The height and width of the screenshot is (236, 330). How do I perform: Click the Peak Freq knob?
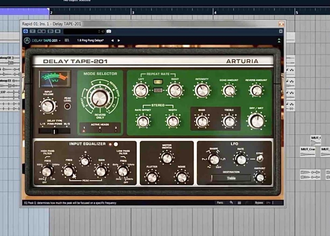click(68, 171)
